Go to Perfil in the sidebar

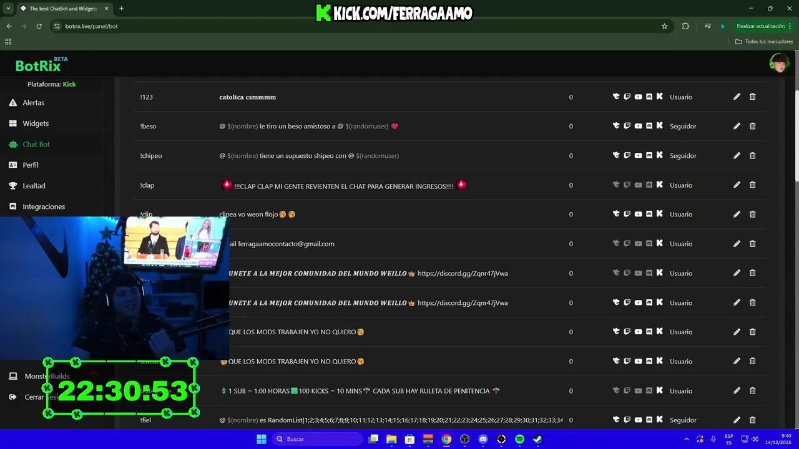(x=31, y=165)
